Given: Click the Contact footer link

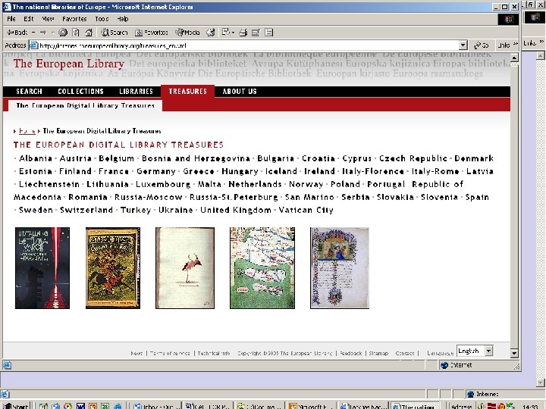Looking at the screenshot, I should 405,353.
